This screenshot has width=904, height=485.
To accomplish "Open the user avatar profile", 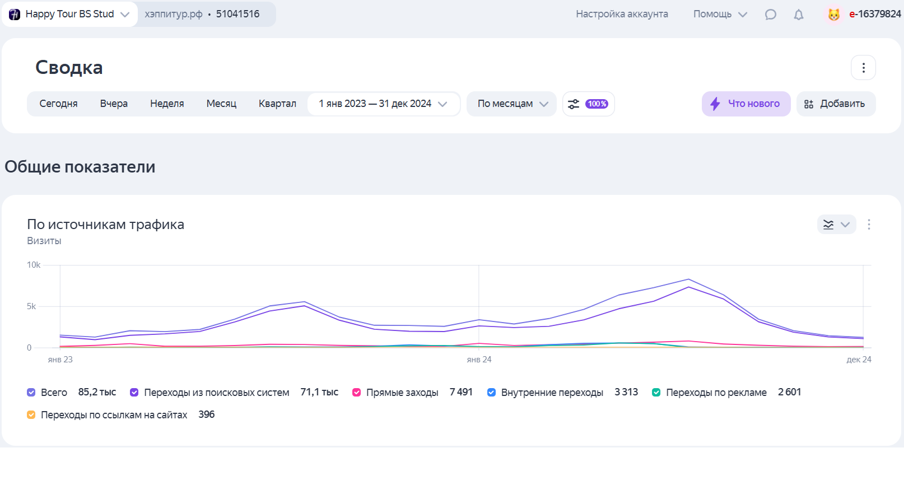I will pyautogui.click(x=833, y=15).
